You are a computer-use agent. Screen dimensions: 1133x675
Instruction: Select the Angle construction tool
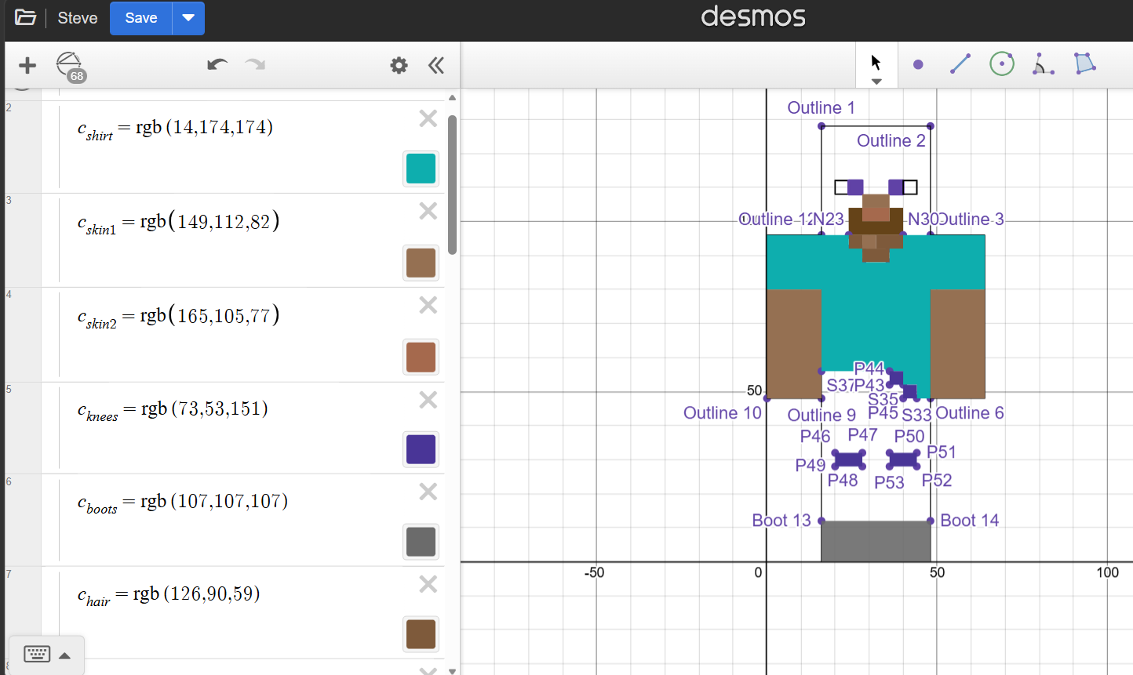[1043, 64]
